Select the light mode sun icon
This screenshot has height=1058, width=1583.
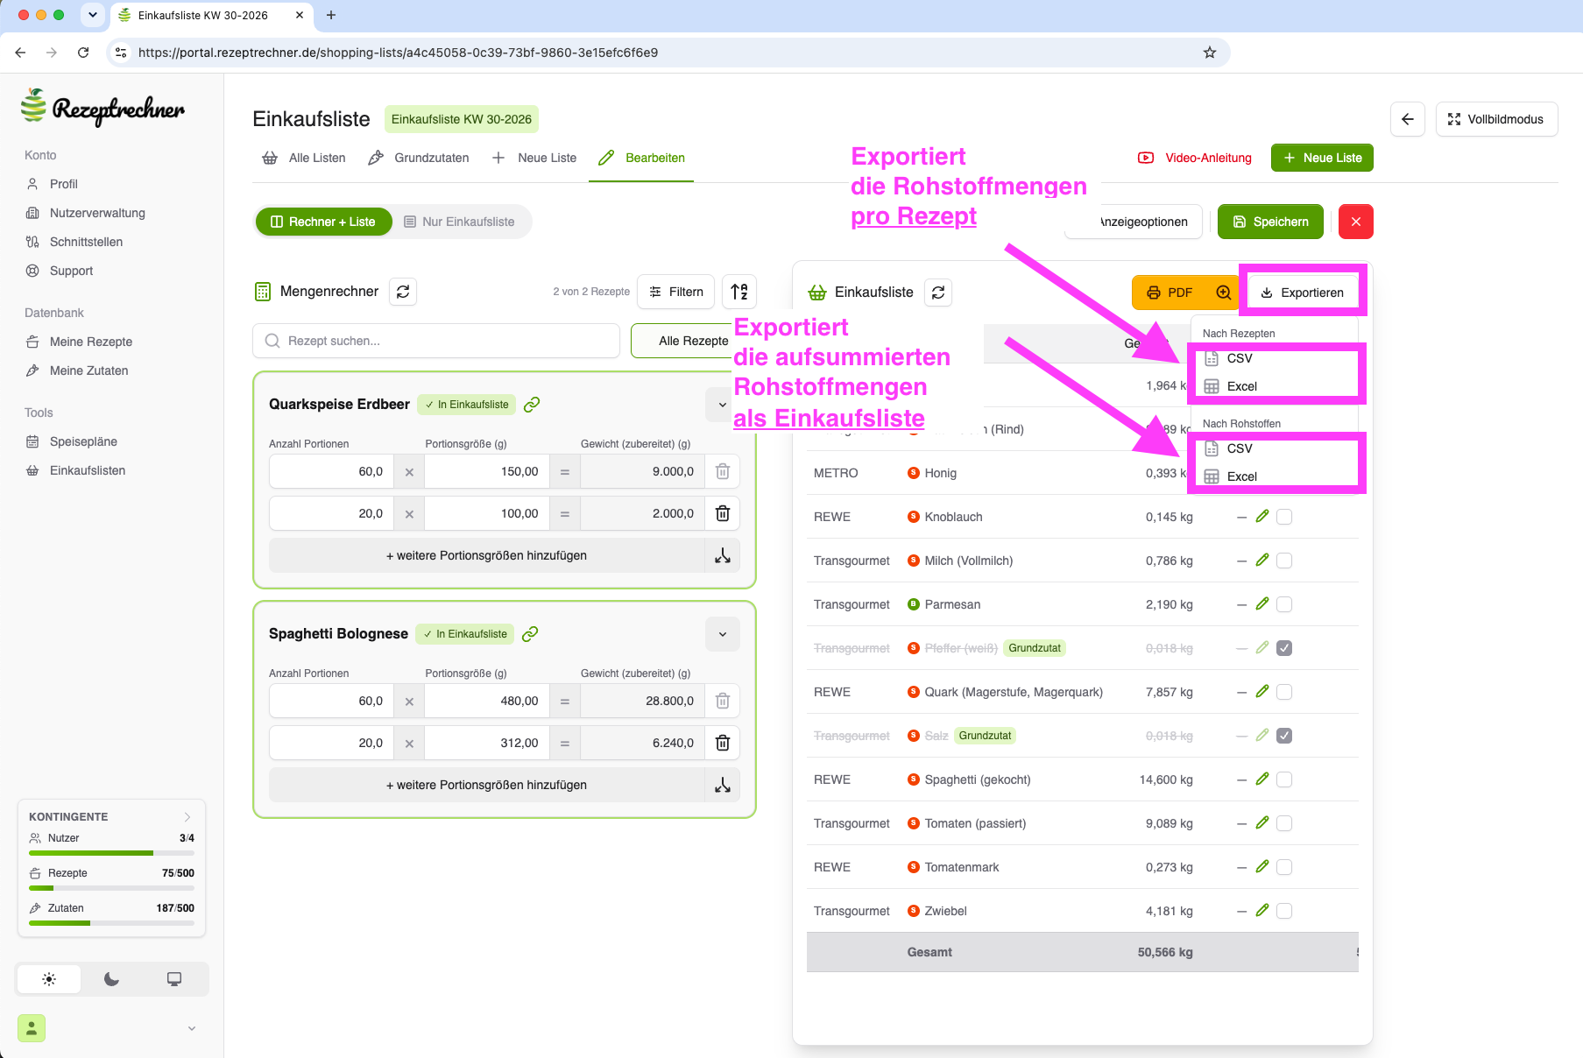[49, 979]
